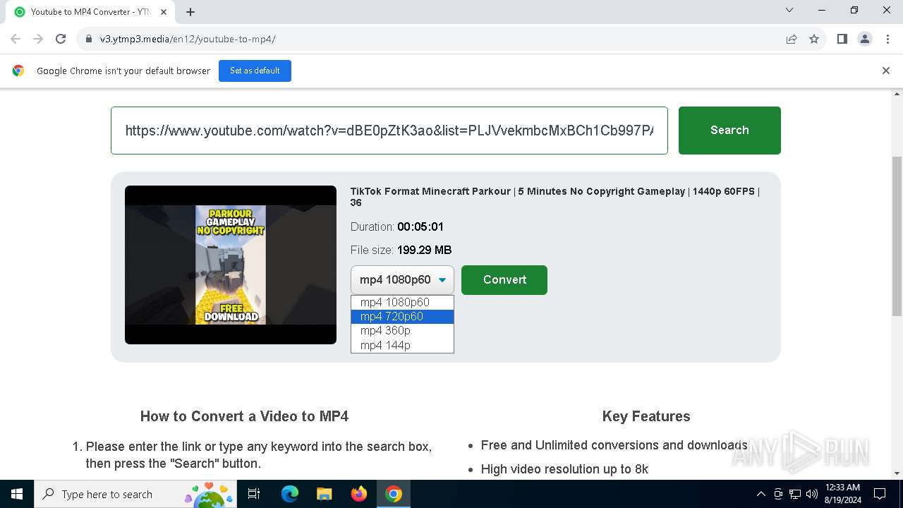Open File Explorer from the taskbar
The width and height of the screenshot is (903, 508).
(324, 494)
